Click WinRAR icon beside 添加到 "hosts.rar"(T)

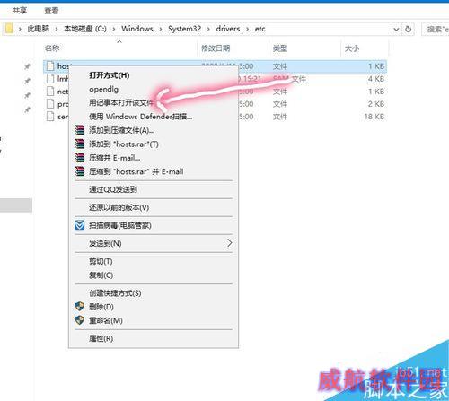click(79, 144)
